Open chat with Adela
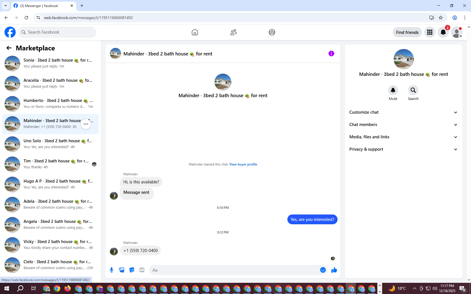This screenshot has height=294, width=471. pyautogui.click(x=50, y=204)
